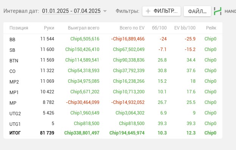Image resolution: width=236 pixels, height=150 pixels.
Task: Sort by Всего по EV column header
Action: pos(132,28)
